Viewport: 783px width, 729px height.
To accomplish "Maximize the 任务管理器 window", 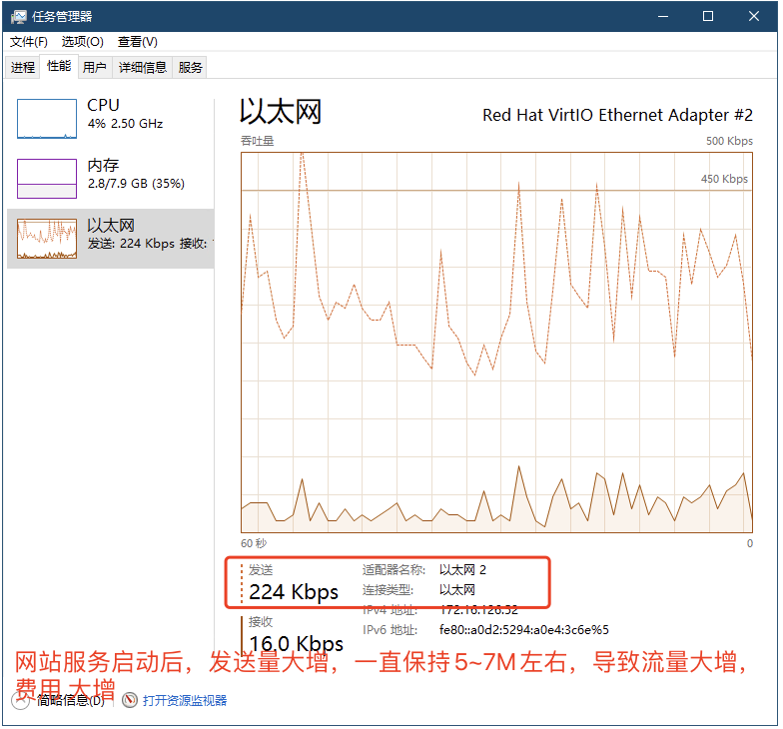I will pos(707,17).
